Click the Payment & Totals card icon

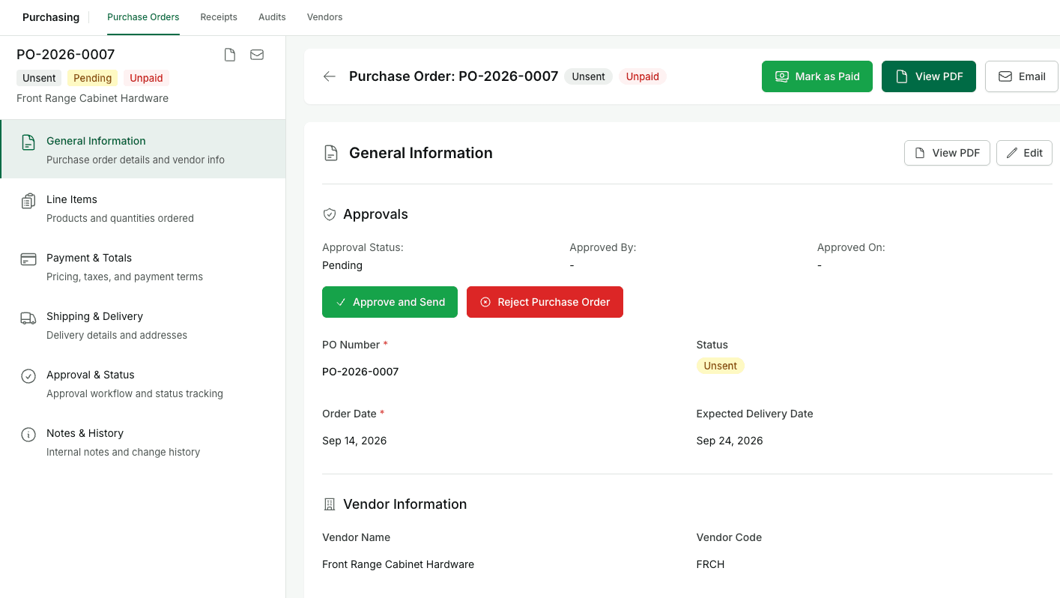pos(28,259)
